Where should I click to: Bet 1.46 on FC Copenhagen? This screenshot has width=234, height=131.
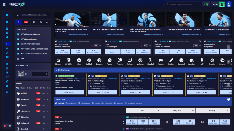click(143, 52)
